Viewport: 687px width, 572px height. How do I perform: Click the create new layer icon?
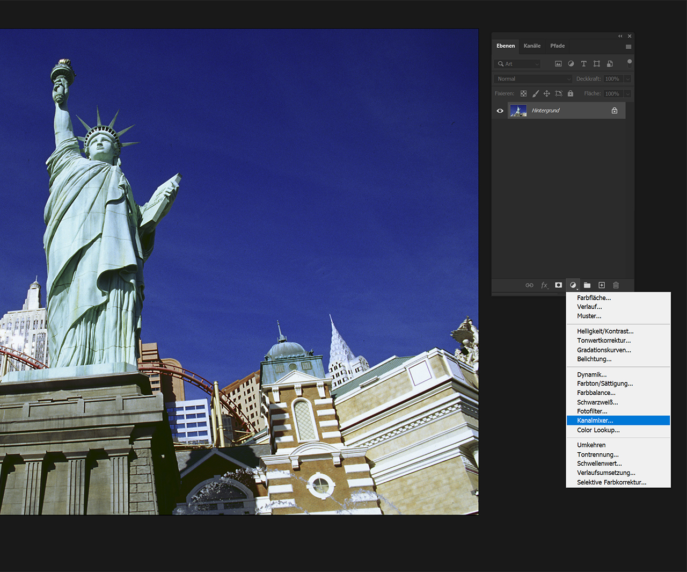point(602,285)
